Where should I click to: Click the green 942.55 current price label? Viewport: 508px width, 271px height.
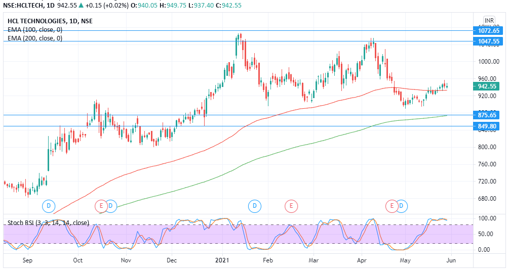(488, 86)
